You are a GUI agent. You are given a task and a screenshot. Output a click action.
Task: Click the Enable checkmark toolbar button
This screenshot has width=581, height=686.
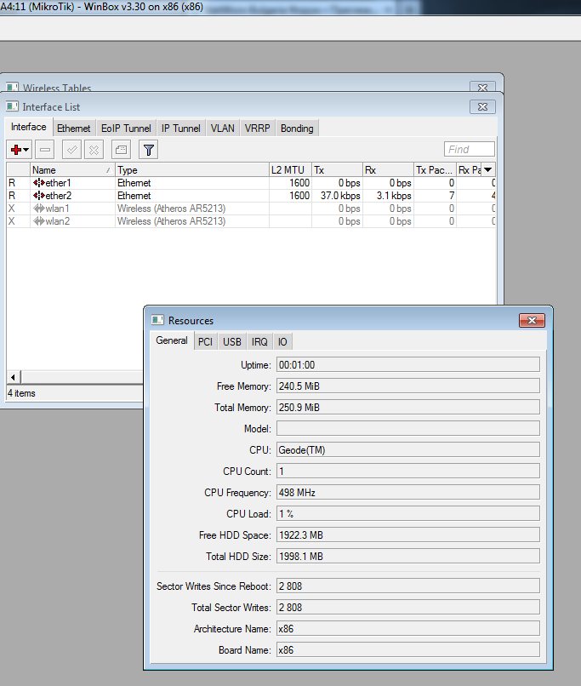point(72,150)
